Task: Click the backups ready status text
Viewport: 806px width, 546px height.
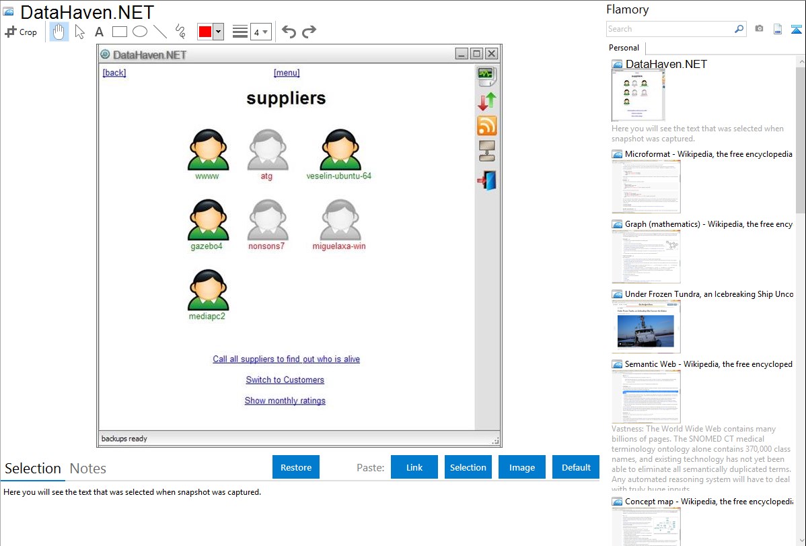Action: tap(124, 438)
